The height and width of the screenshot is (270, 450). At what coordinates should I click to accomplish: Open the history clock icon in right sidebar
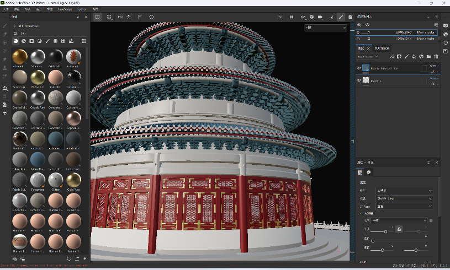coord(446,42)
